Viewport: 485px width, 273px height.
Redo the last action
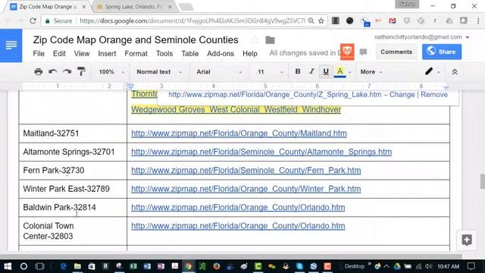(67, 72)
